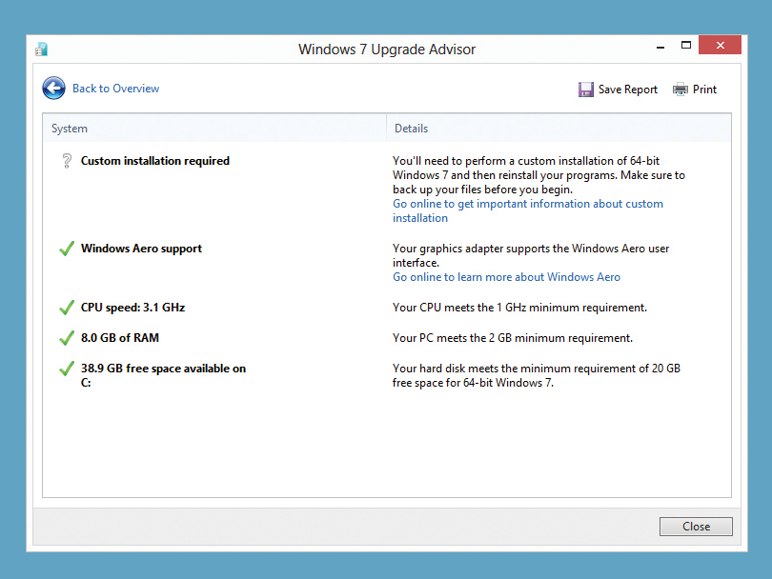Select the CPU speed: 3.1 GHz text
This screenshot has height=579, width=772.
132,308
